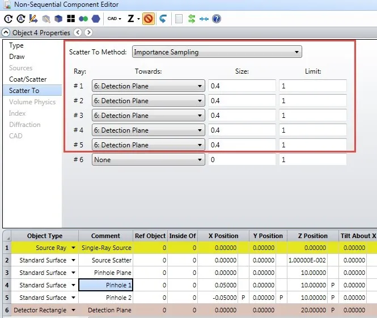Click the blue curved undo arrow icon
This screenshot has width=377, height=318.
(x=163, y=19)
